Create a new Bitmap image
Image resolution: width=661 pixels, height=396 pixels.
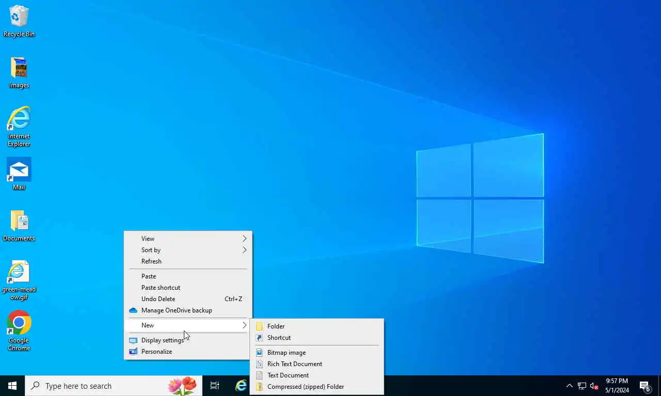[317, 353]
